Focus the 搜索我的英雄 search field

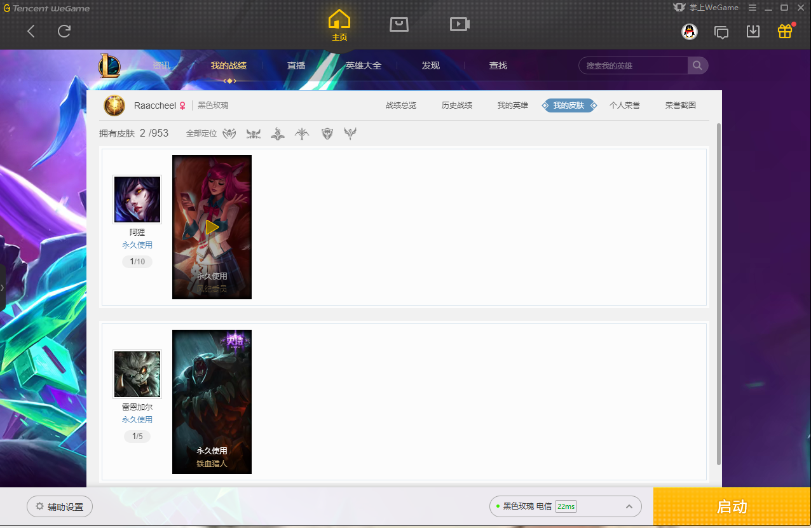(633, 65)
